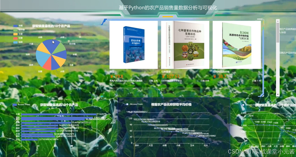Click the scrollbar down arrow of the right panel
The image size is (296, 157).
click(x=278, y=94)
